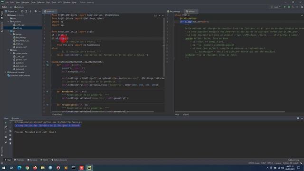Open File Explorer from taskbar
Screen dimensions: 304x171
point(43,168)
